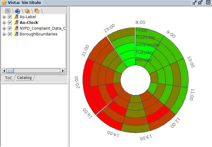Expand the Ao-Clock layer tree node
The height and width of the screenshot is (147, 212).
click(x=4, y=23)
